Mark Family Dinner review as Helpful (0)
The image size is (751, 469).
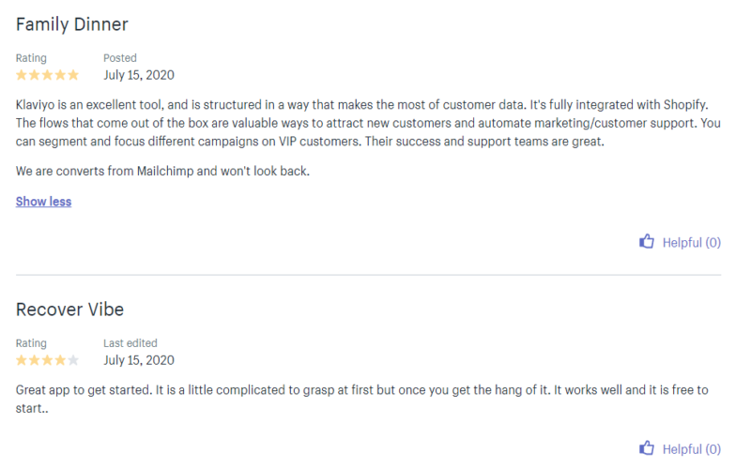coord(680,242)
